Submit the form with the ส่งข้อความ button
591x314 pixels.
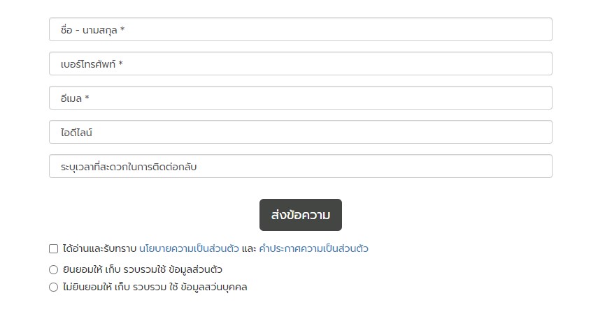(x=301, y=215)
